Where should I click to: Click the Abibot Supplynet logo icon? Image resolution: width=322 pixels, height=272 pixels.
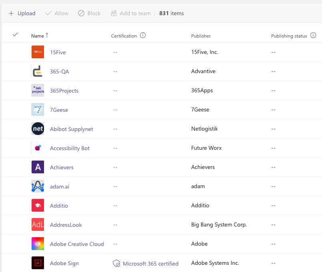tap(38, 129)
